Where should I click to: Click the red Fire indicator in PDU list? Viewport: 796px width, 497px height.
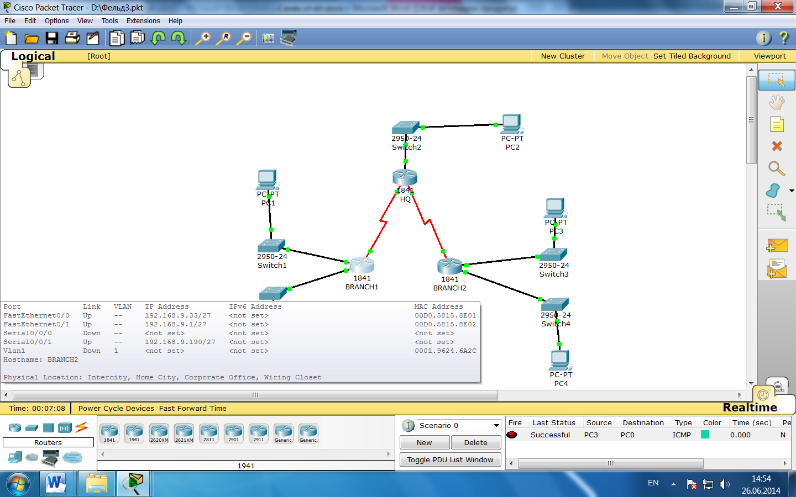pos(512,435)
